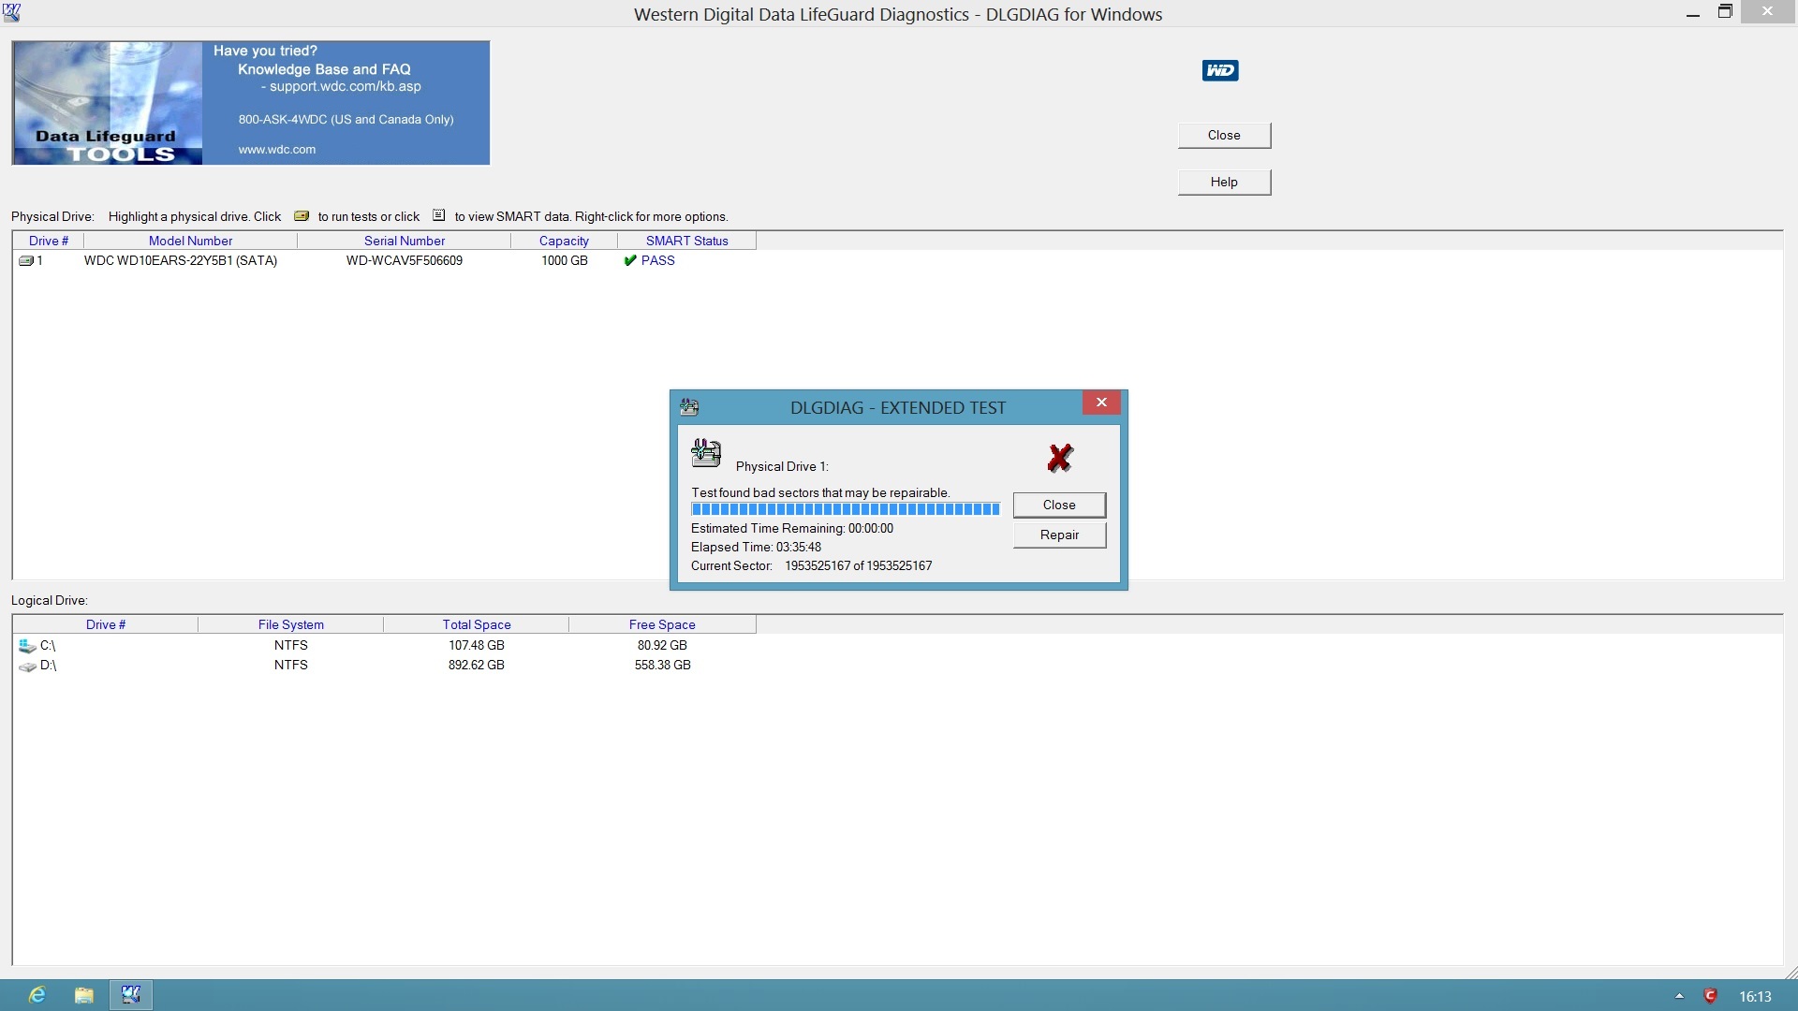The height and width of the screenshot is (1011, 1798).
Task: Click the extended test progress bar
Action: [x=846, y=509]
